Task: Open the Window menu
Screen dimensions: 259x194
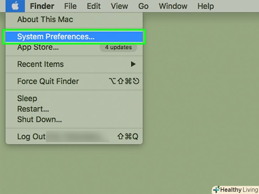Action: point(173,6)
